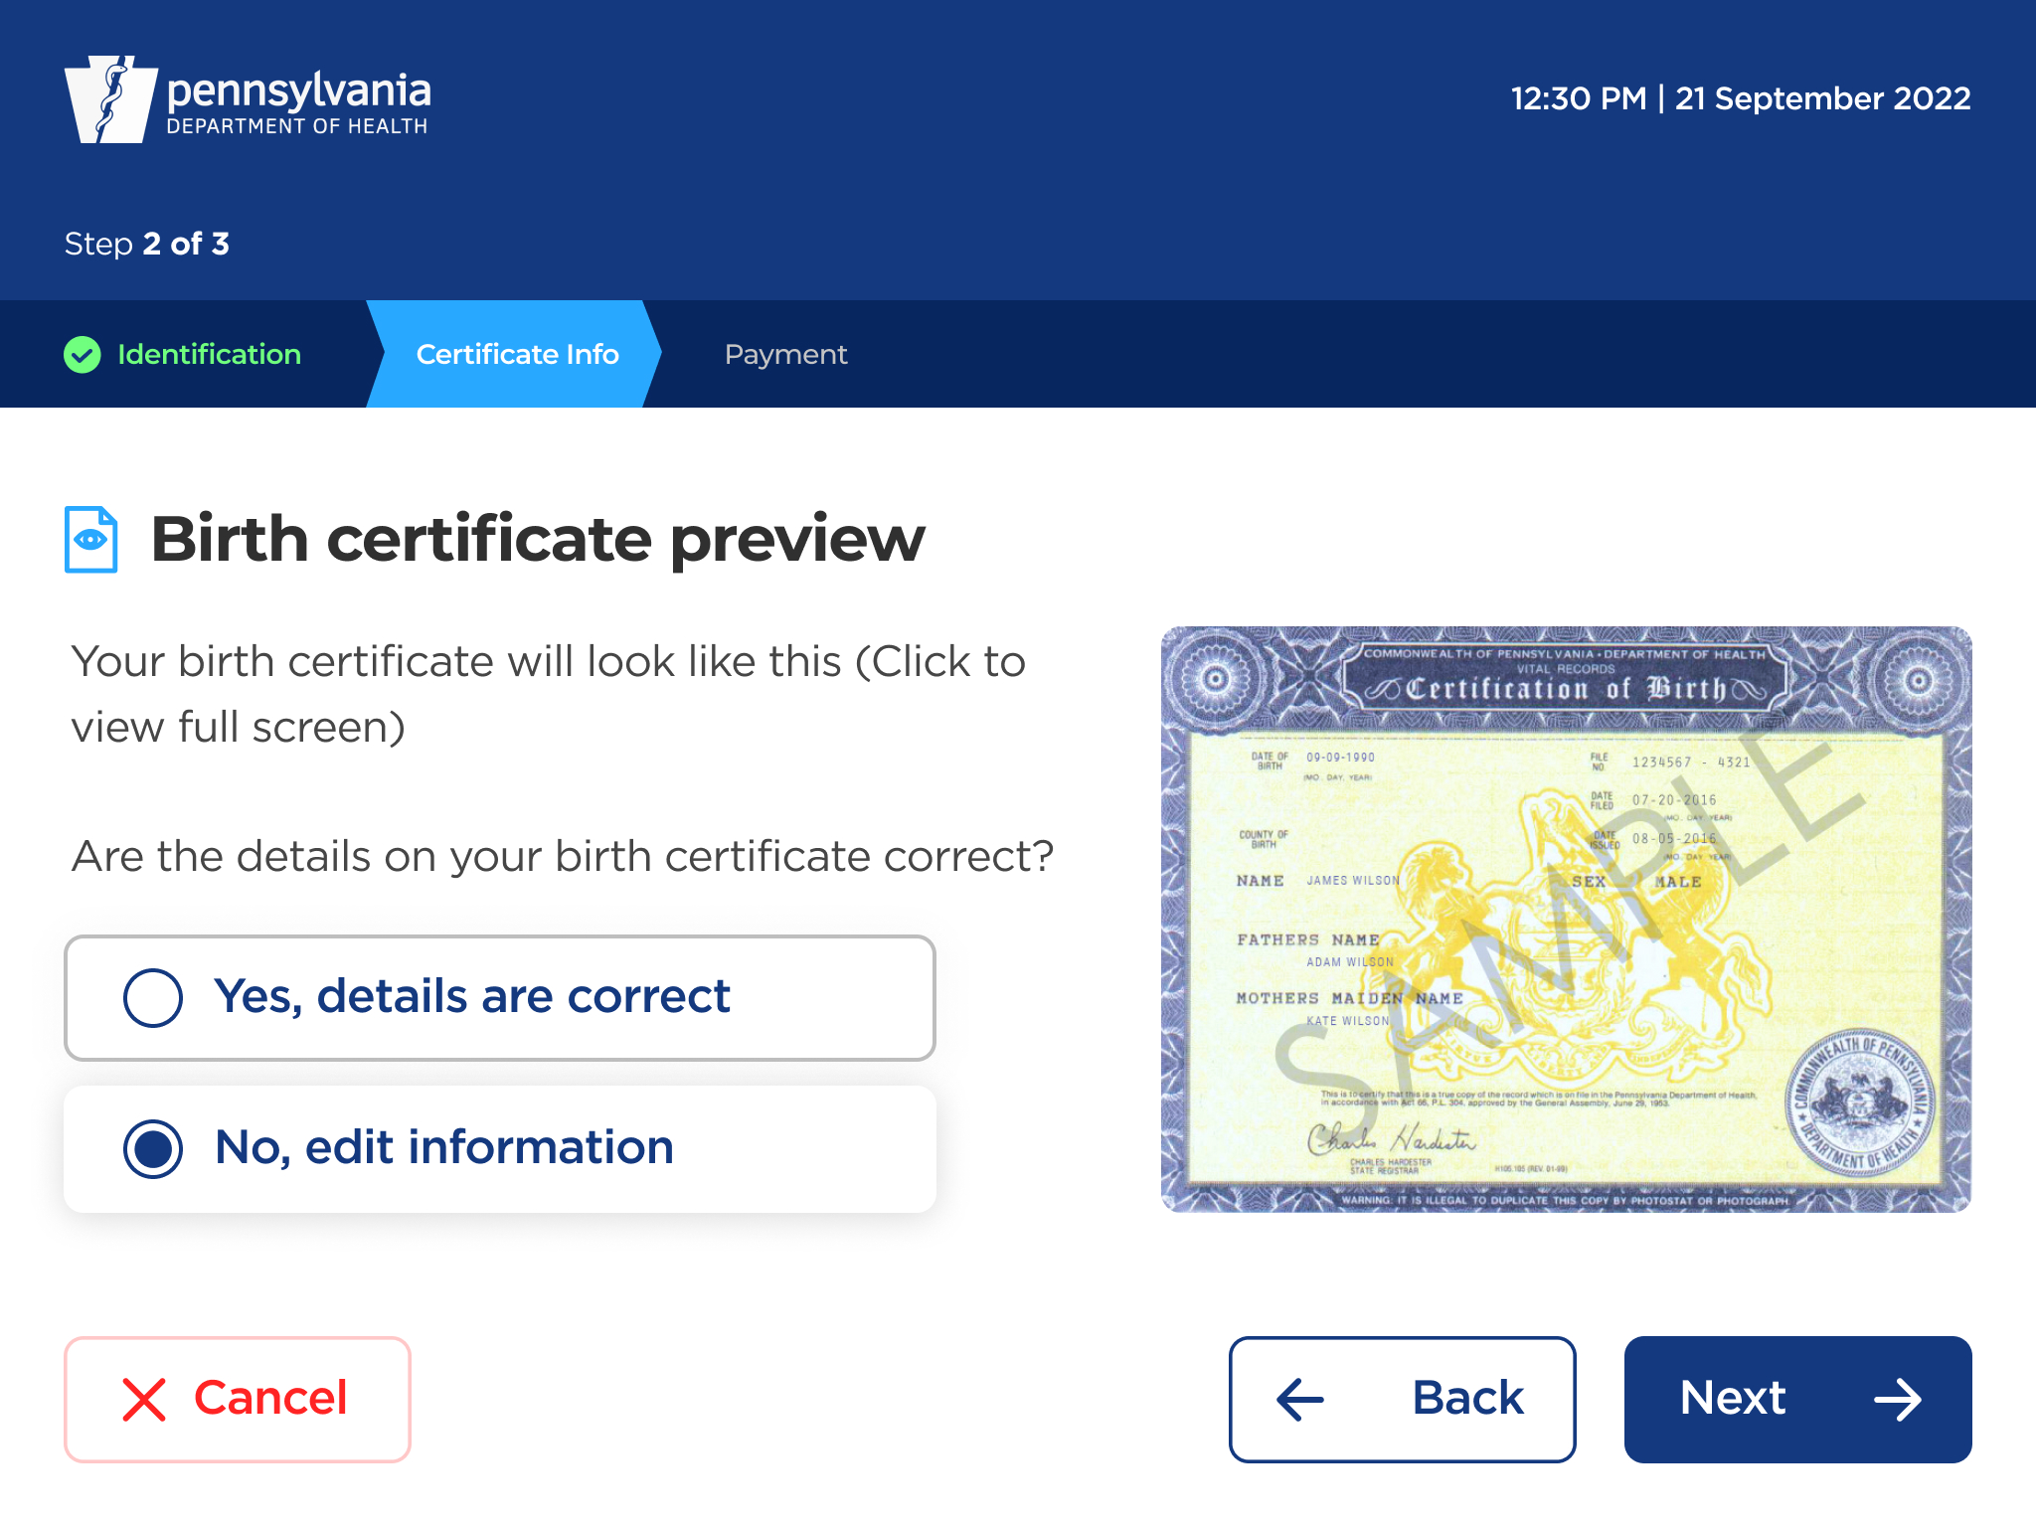Go to the Identification step tab
The height and width of the screenshot is (1527, 2036).
(209, 355)
